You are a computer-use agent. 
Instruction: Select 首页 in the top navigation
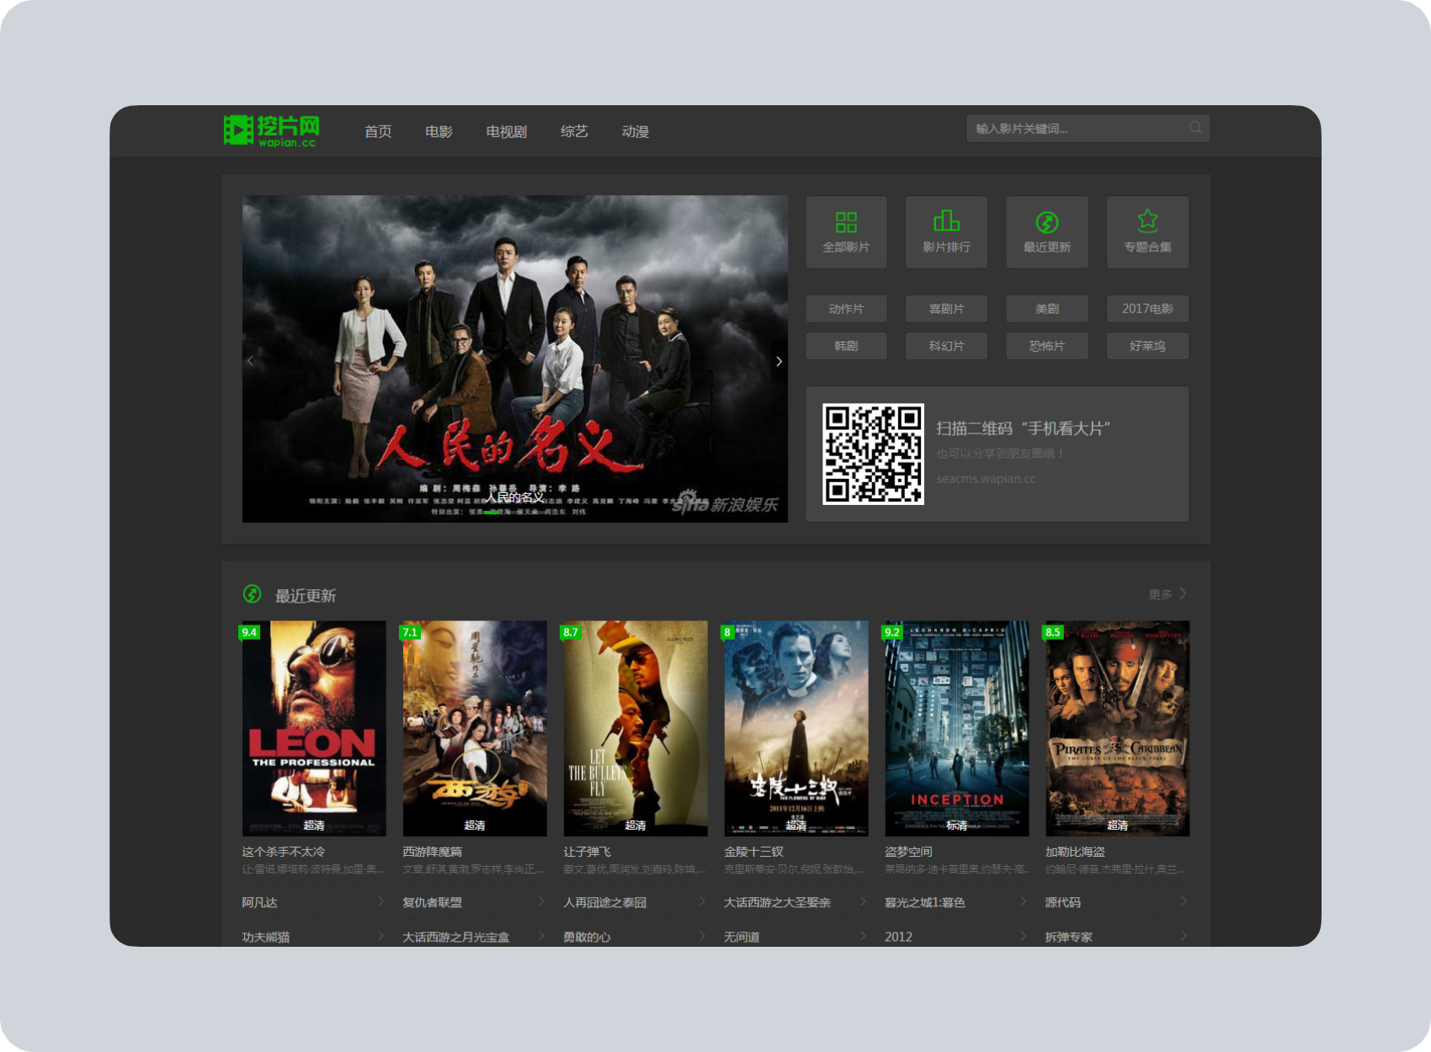(378, 131)
